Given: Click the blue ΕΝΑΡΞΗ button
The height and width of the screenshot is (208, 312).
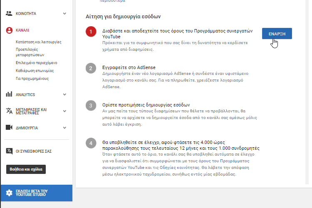Looking at the screenshot, I should (277, 33).
